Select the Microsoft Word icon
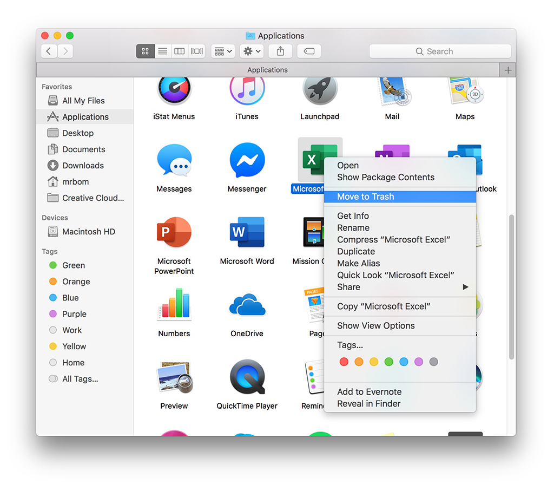The height and width of the screenshot is (484, 554). point(247,232)
